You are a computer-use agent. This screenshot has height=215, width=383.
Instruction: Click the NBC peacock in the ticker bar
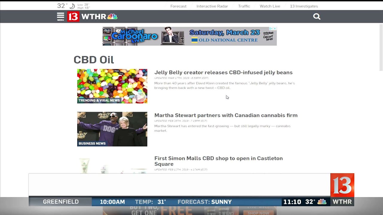322,202
